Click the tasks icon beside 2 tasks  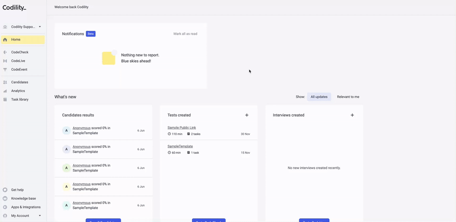click(189, 134)
